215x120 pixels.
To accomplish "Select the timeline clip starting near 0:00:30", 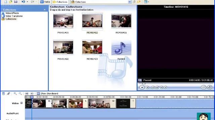I will pos(78,104).
